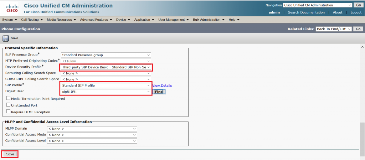365x160 pixels.
Task: Open the Device Security Profile dropdown
Action: [106, 67]
